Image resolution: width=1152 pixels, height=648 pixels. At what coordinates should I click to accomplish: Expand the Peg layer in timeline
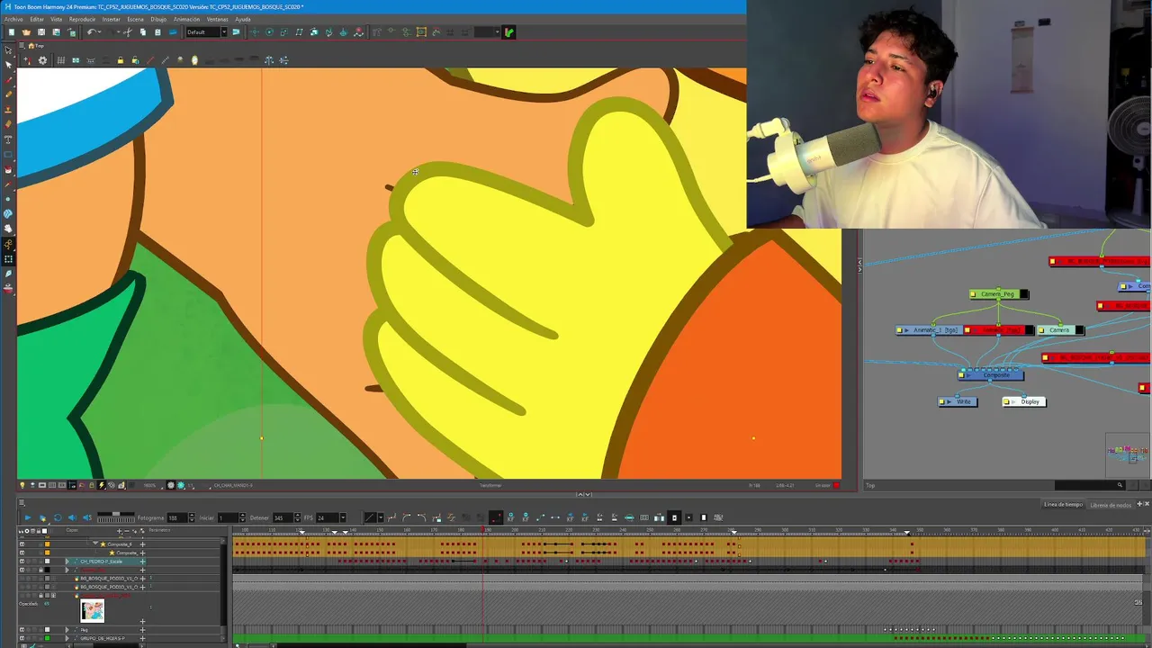(x=67, y=629)
